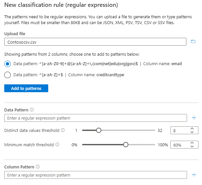Screen dimensions: 202x185
Task: Click info icon beside Data Pattern label
Action: [32, 110]
